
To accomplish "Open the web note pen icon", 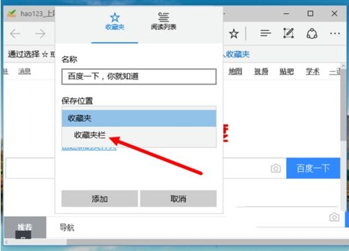I will point(288,33).
